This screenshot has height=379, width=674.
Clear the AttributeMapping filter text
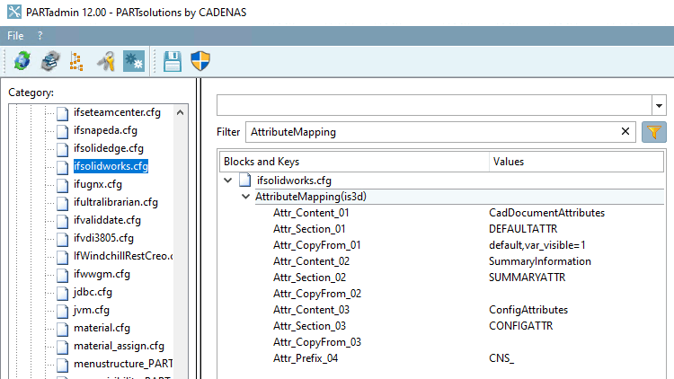(625, 132)
